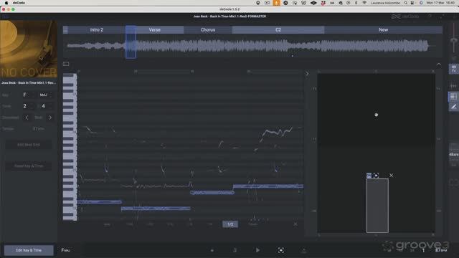
Task: Change the time signature denominator 4
Action: pos(46,106)
